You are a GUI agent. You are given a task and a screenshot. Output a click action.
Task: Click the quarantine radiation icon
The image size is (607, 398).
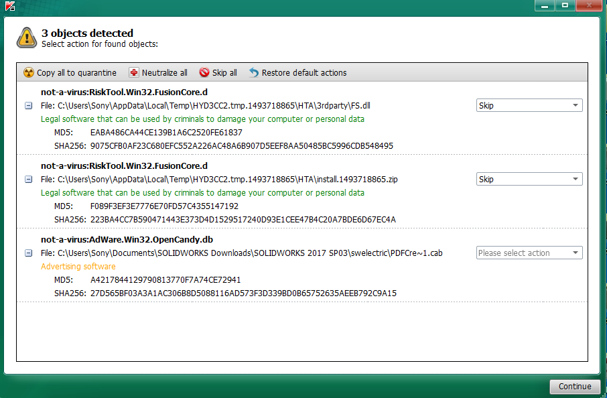click(x=29, y=72)
